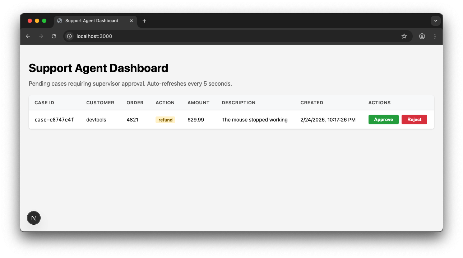Approve the refund for case-e8747e4f
Viewport: 463px width, 258px height.
(383, 120)
